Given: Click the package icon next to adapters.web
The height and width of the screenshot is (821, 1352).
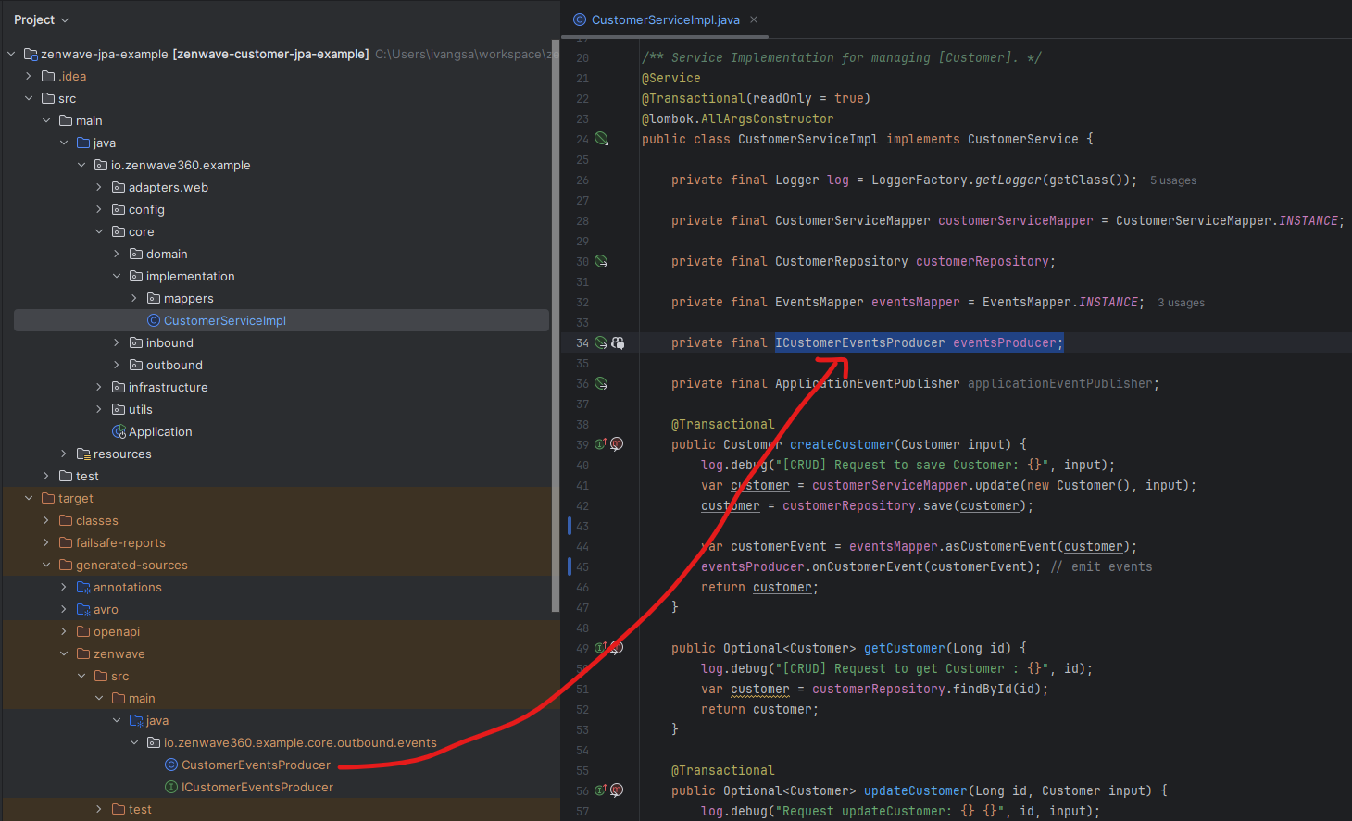Looking at the screenshot, I should point(119,187).
